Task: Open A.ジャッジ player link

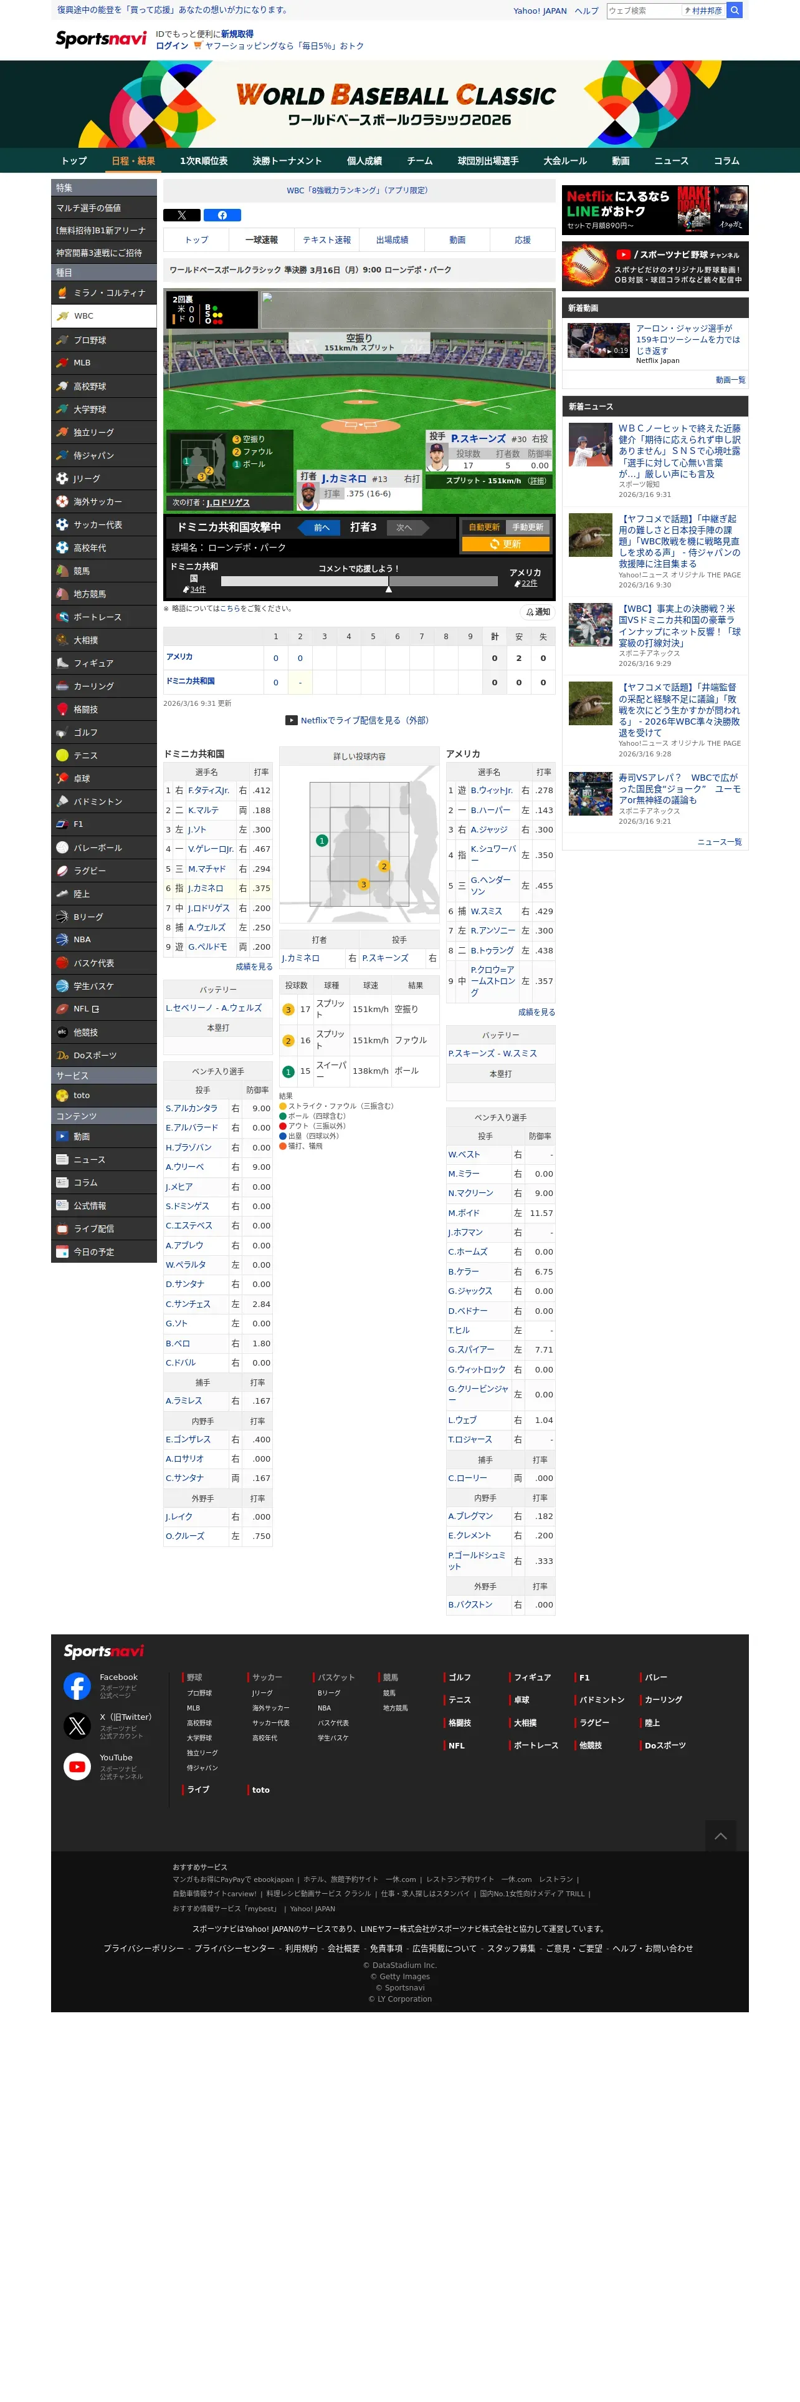Action: click(x=489, y=829)
